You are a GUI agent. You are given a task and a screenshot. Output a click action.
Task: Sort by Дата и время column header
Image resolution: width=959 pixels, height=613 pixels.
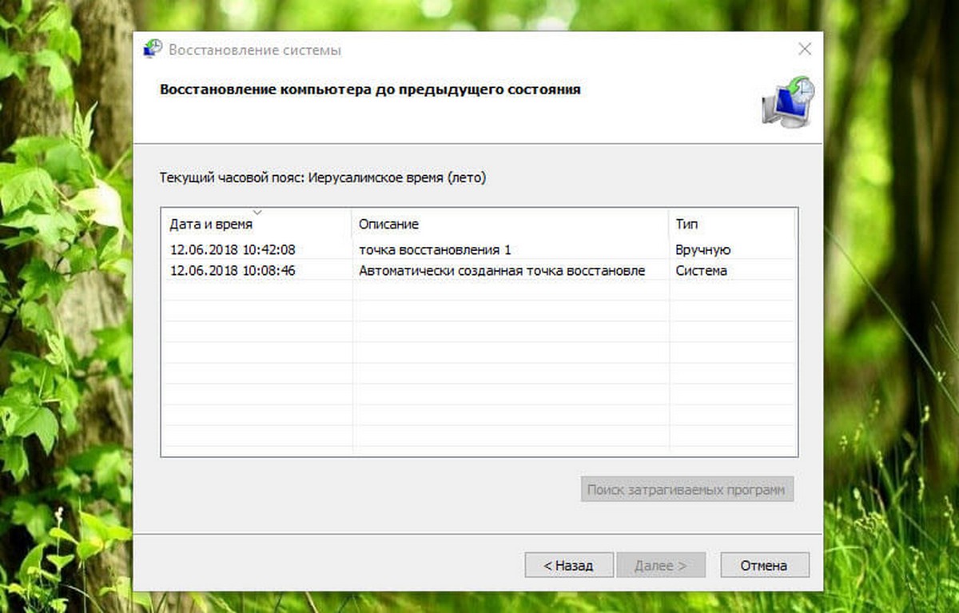pos(256,225)
